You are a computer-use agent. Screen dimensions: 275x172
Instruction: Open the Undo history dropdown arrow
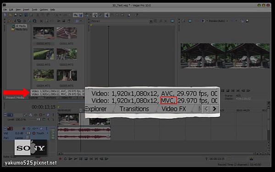click(x=60, y=15)
